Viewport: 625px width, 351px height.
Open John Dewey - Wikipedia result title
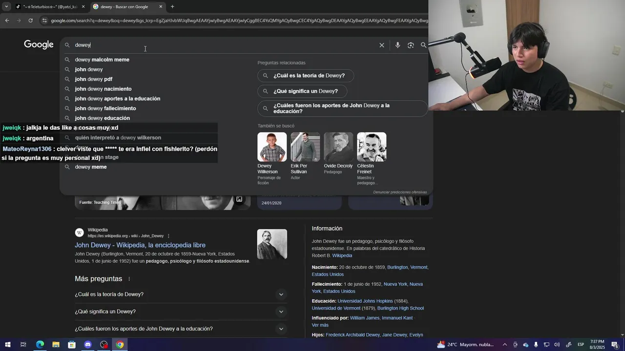140,245
